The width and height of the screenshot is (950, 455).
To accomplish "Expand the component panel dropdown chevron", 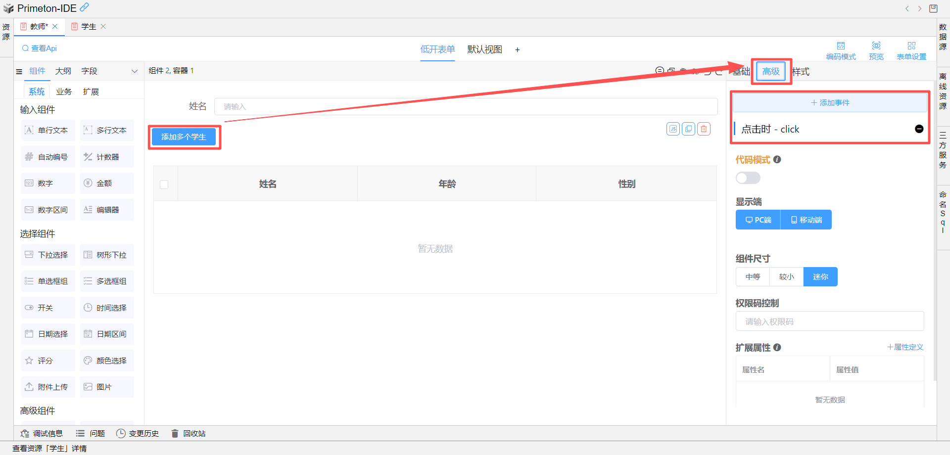I will pos(134,71).
